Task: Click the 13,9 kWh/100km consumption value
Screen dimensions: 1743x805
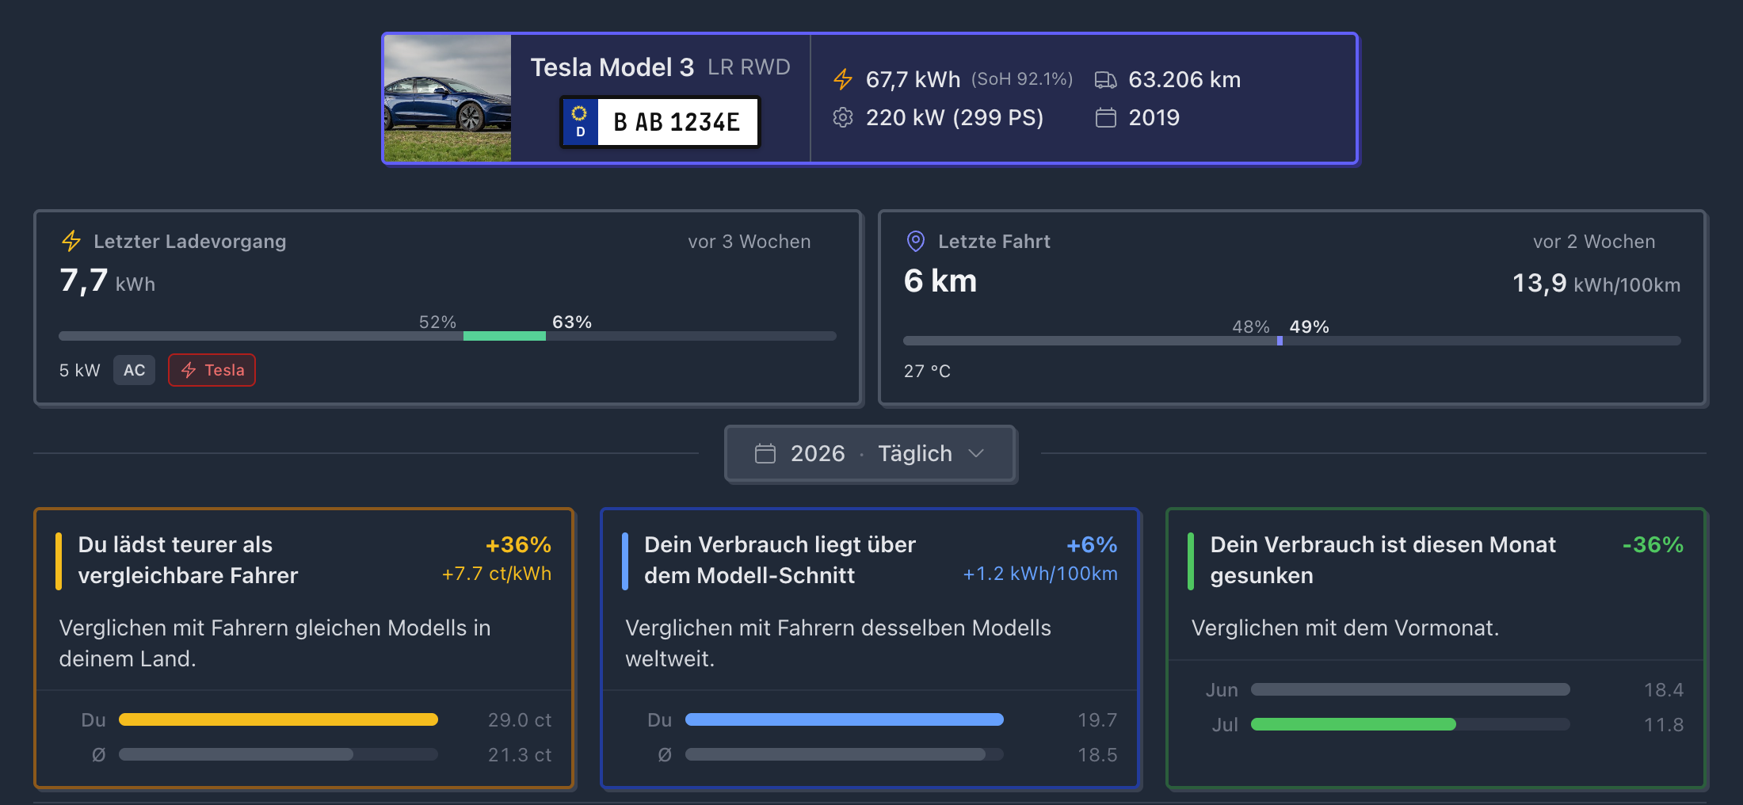Action: (1596, 283)
